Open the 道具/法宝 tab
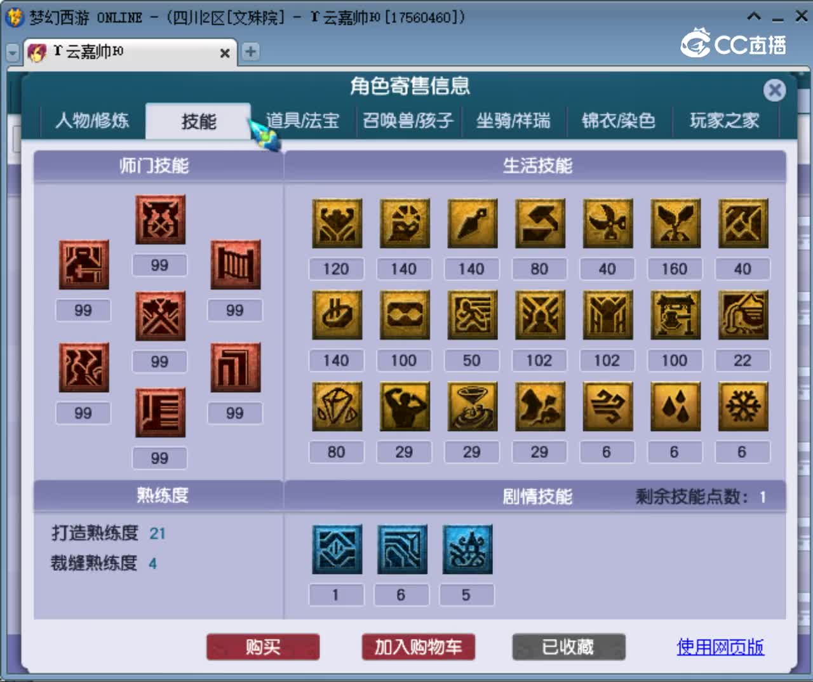The image size is (813, 682). pos(302,121)
